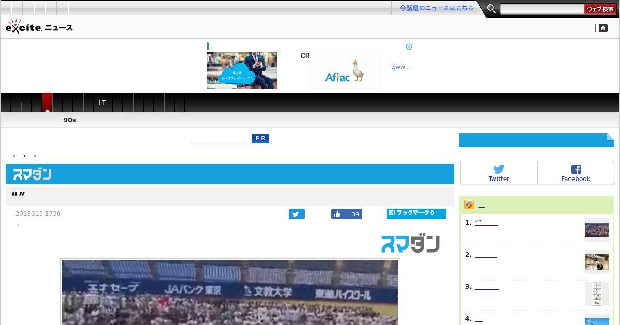
Task: Click the blue sidebar header banner
Action: click(x=537, y=140)
